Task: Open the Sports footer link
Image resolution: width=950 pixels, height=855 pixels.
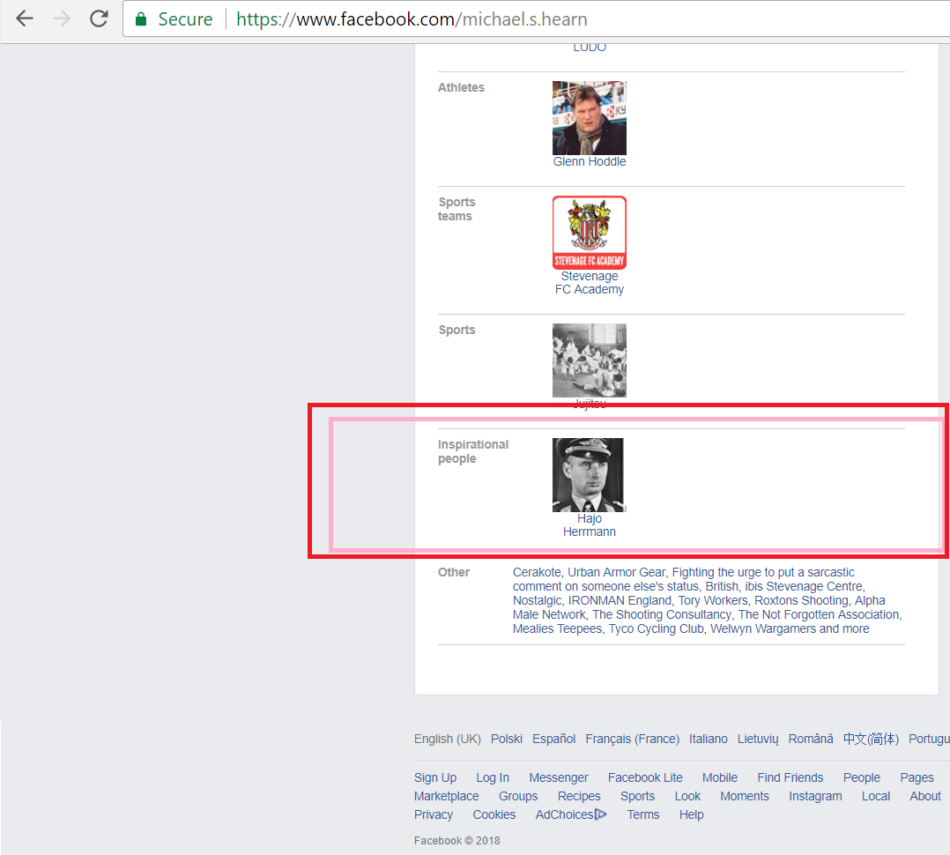Action: coord(637,796)
